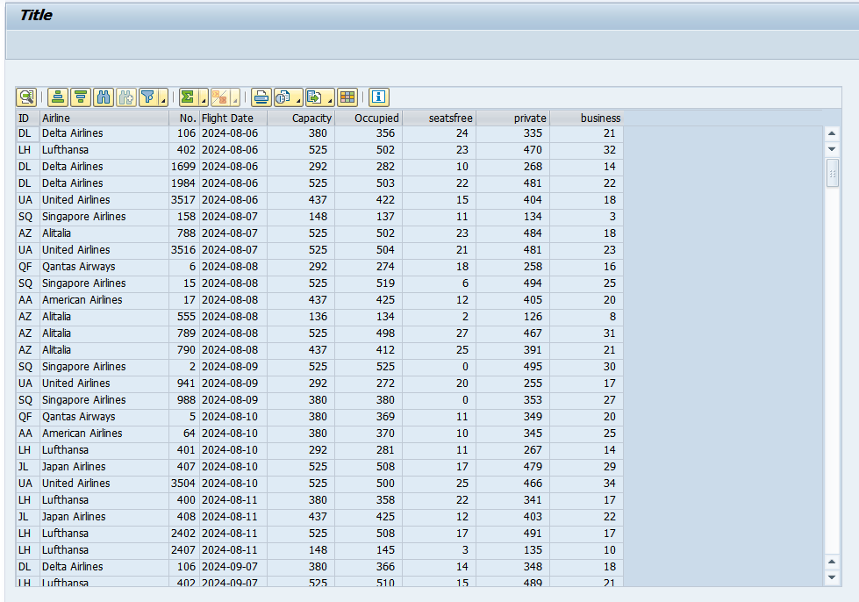Screen dimensions: 859x602
Task: Click flight number 1699 cell
Action: (184, 167)
